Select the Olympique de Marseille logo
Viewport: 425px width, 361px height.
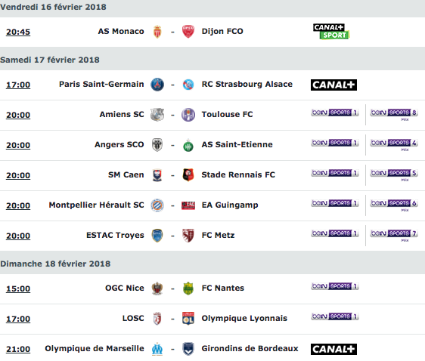157,349
